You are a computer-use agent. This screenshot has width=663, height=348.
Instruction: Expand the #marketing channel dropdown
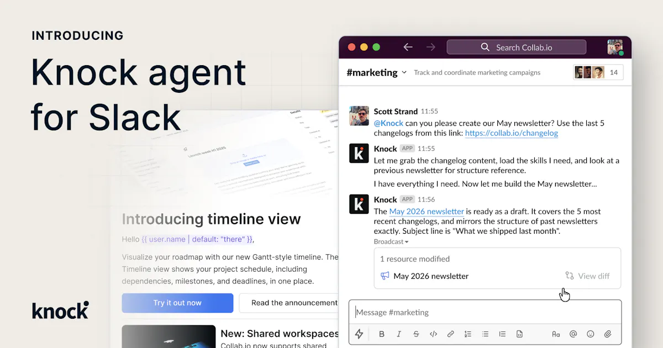tap(404, 72)
